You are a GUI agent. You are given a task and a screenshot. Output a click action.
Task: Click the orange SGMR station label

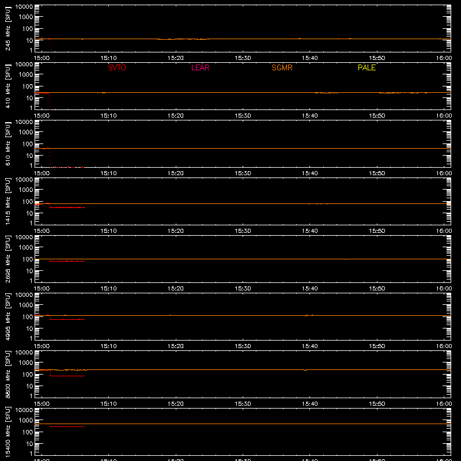coord(282,67)
